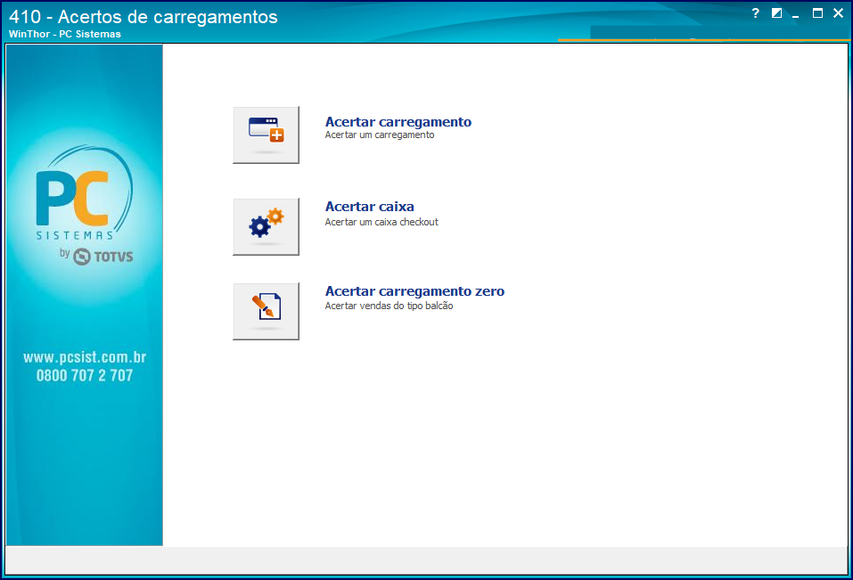
Task: Close the 410 Acertos de carregamentos window
Action: (839, 13)
